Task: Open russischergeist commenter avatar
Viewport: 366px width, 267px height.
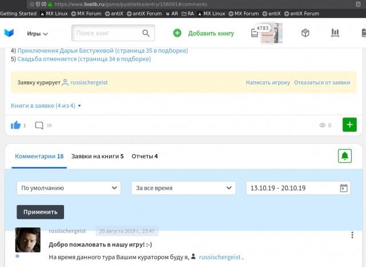Action: (x=28, y=240)
